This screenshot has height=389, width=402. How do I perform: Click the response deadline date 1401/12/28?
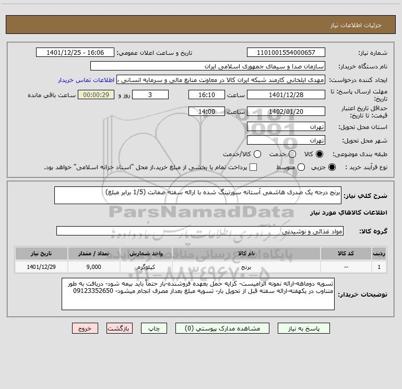click(x=286, y=95)
